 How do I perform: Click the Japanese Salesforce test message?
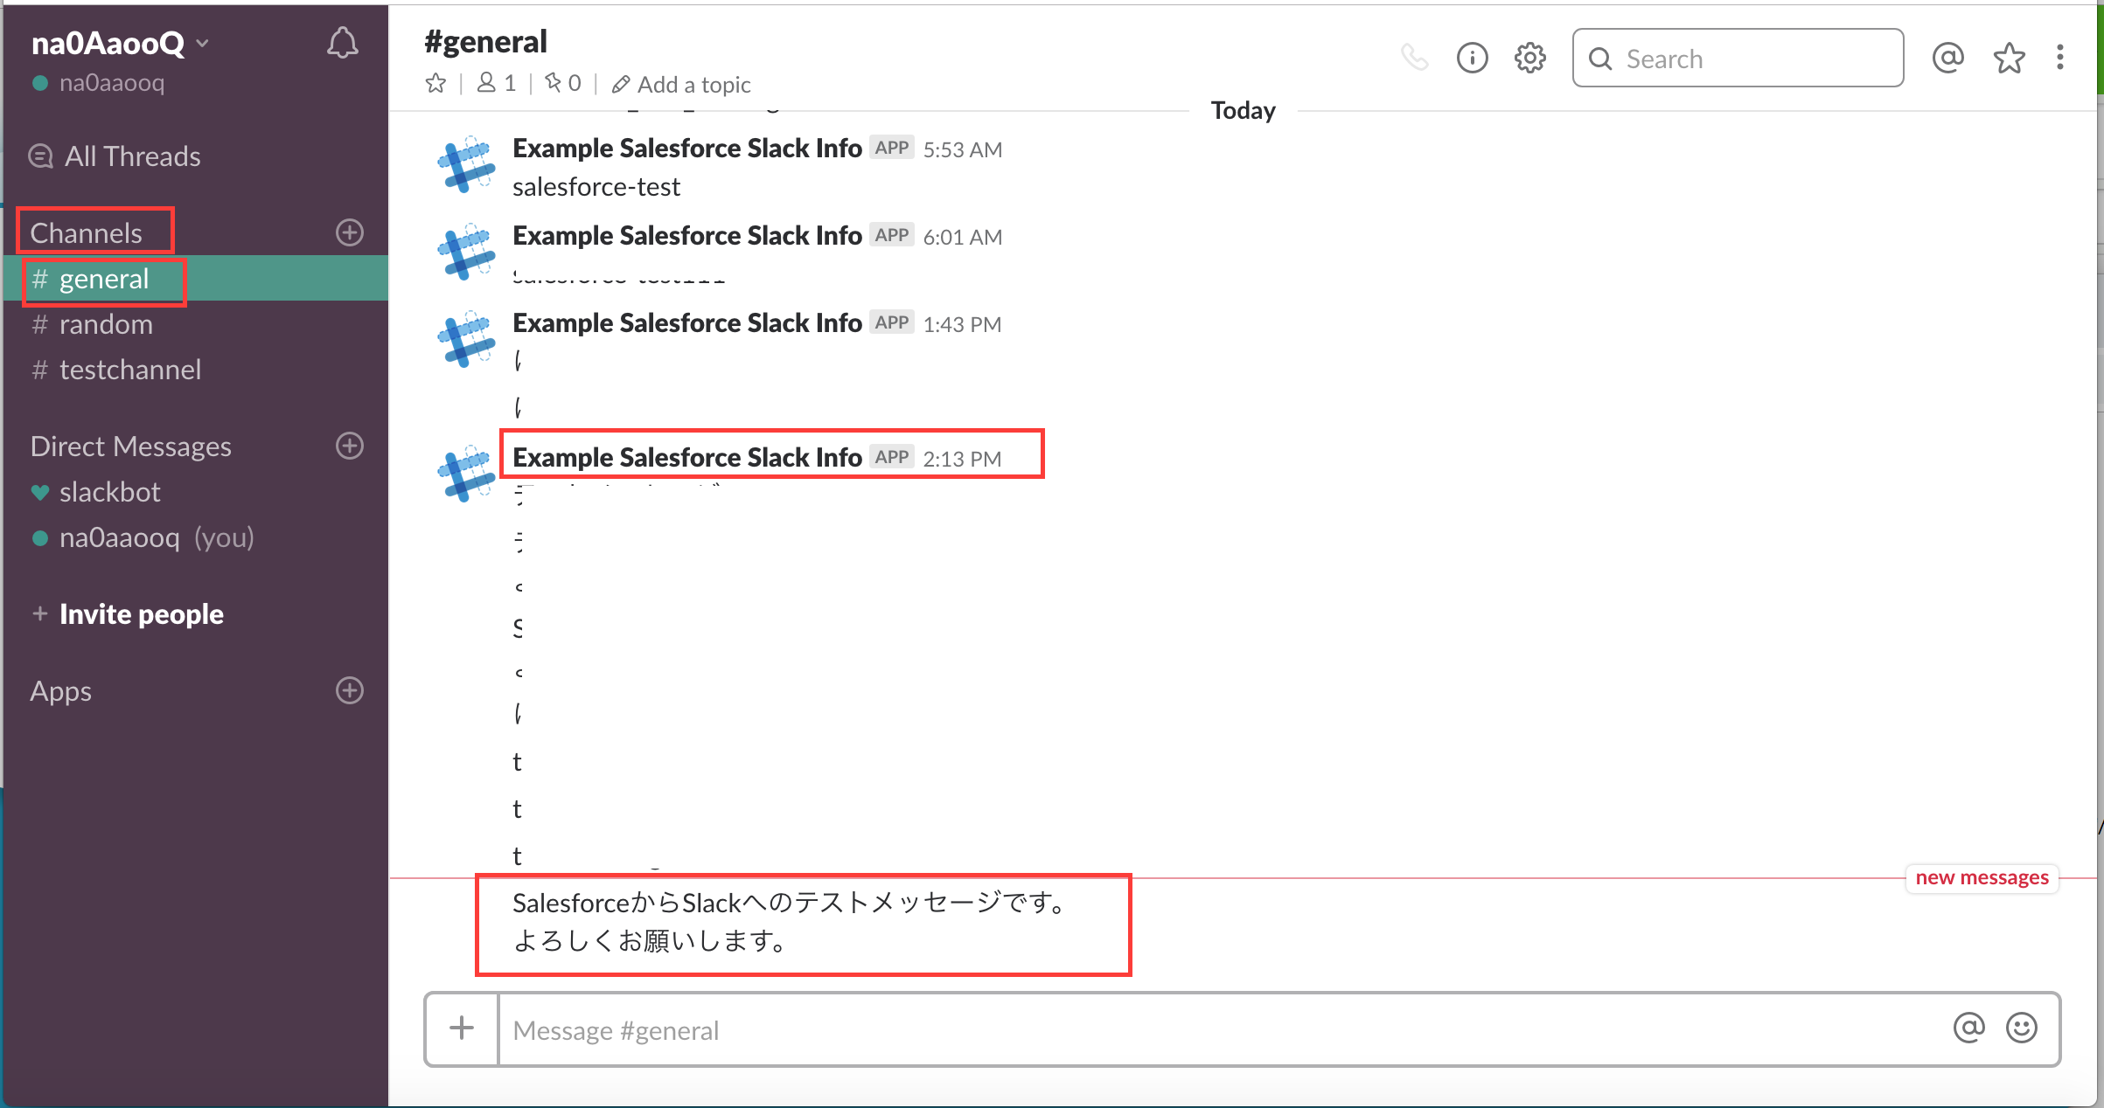(790, 922)
